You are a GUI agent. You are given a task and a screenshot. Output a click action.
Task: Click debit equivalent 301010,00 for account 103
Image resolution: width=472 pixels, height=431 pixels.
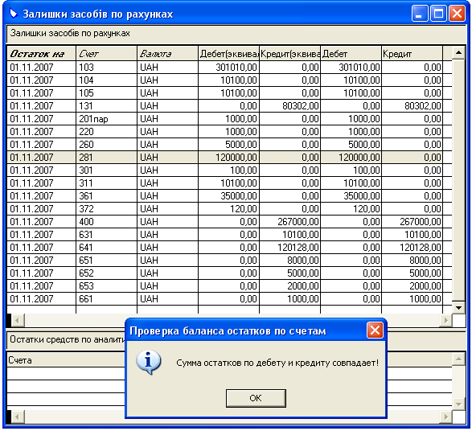tap(229, 67)
